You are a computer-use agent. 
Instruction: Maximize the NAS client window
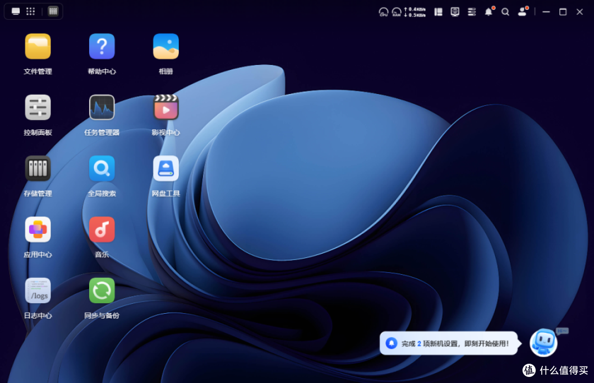563,12
